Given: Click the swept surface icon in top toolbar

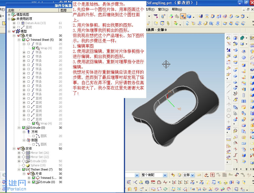Looking at the screenshot, I should (243, 16).
